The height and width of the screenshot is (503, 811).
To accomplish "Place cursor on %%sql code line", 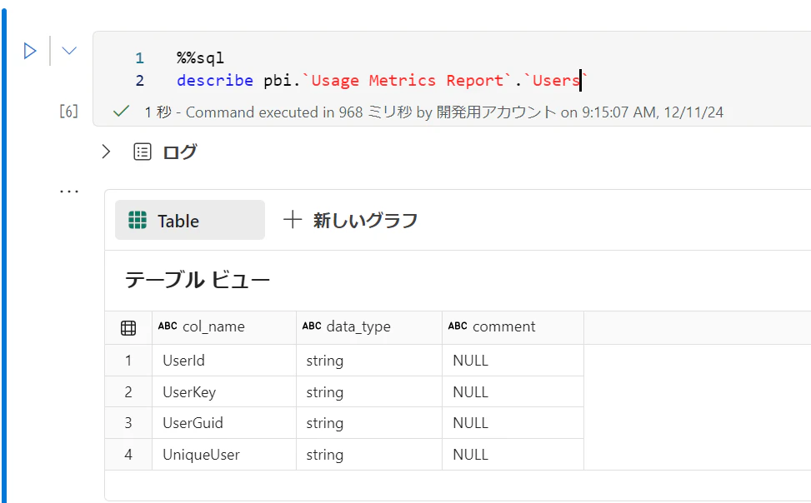I will 200,57.
